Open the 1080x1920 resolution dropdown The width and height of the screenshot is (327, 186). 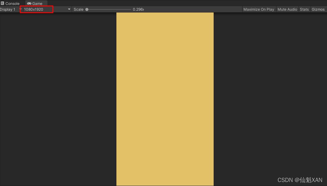click(x=47, y=9)
